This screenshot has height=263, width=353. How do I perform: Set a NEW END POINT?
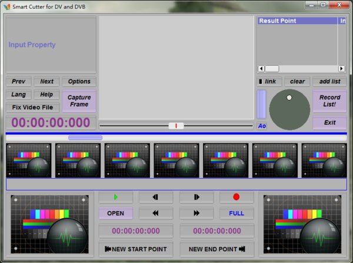tap(217, 249)
